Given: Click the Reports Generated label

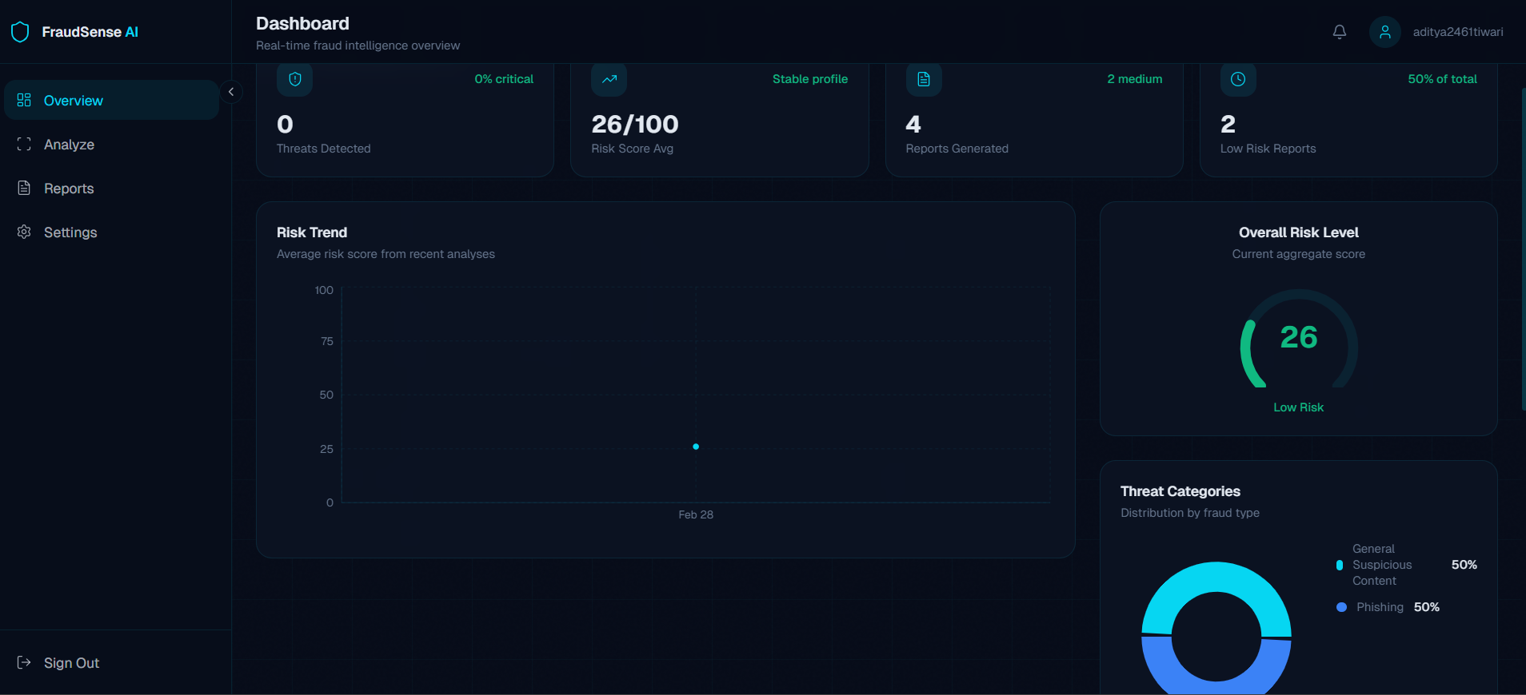Looking at the screenshot, I should point(957,149).
